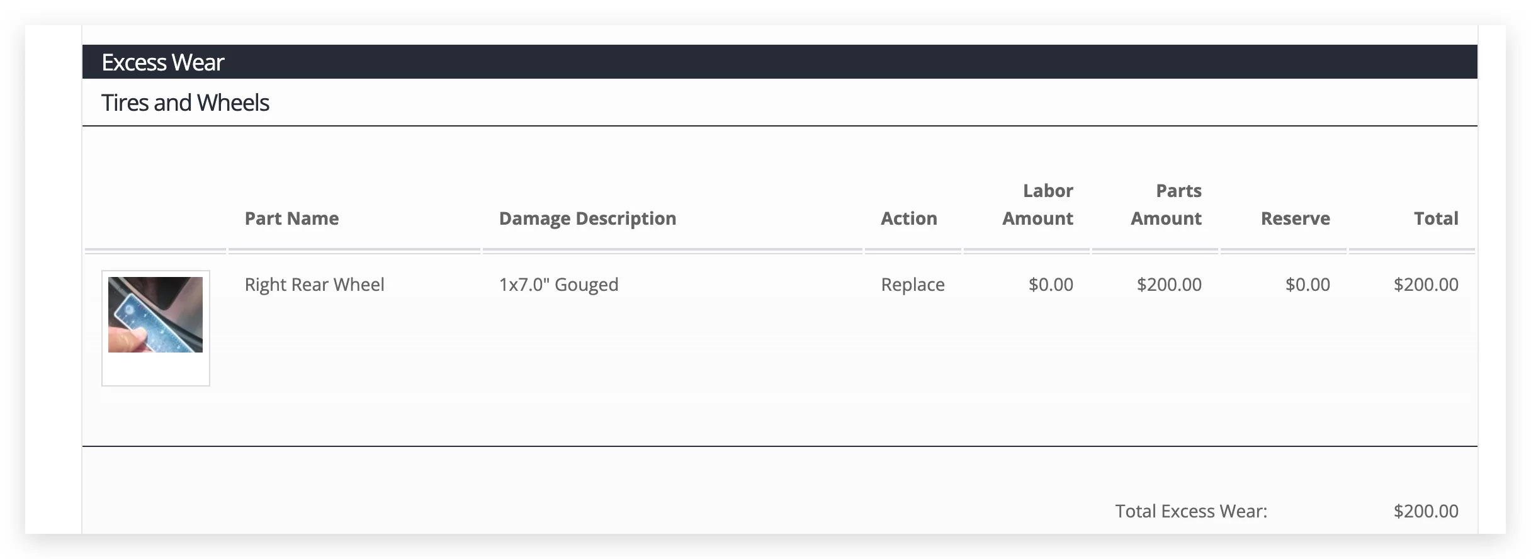Click the Parts Amount column header
Screen dimensions: 1531x559
[1166, 205]
